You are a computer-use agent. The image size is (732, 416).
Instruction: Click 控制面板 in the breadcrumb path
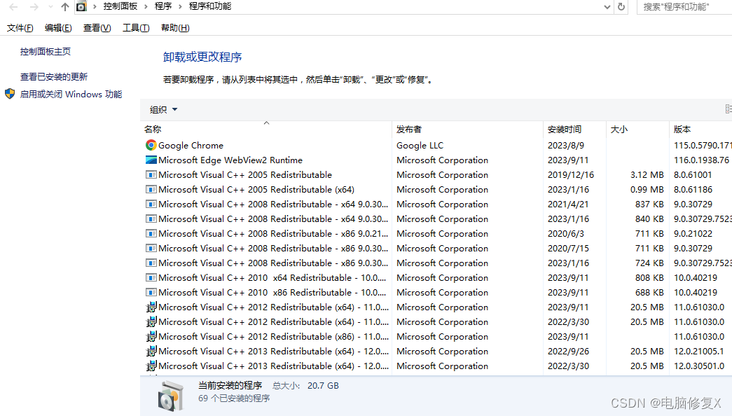[x=120, y=6]
